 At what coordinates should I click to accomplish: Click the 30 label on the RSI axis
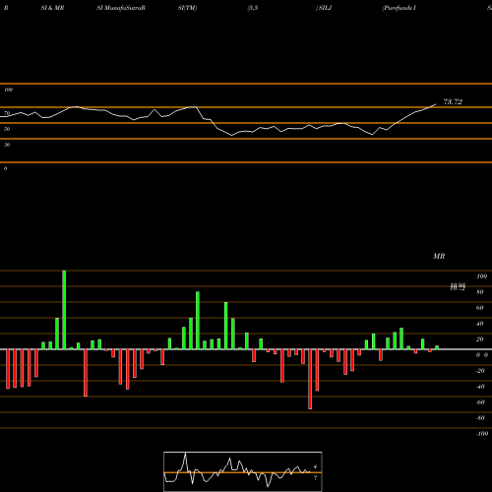(x=7, y=145)
